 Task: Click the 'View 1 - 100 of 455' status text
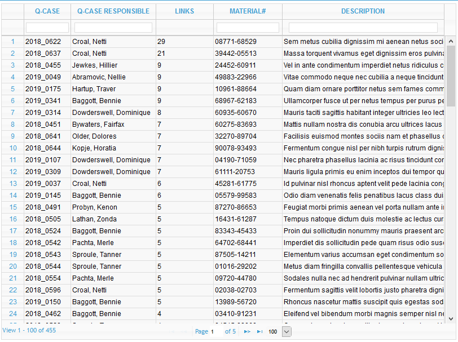(29, 330)
